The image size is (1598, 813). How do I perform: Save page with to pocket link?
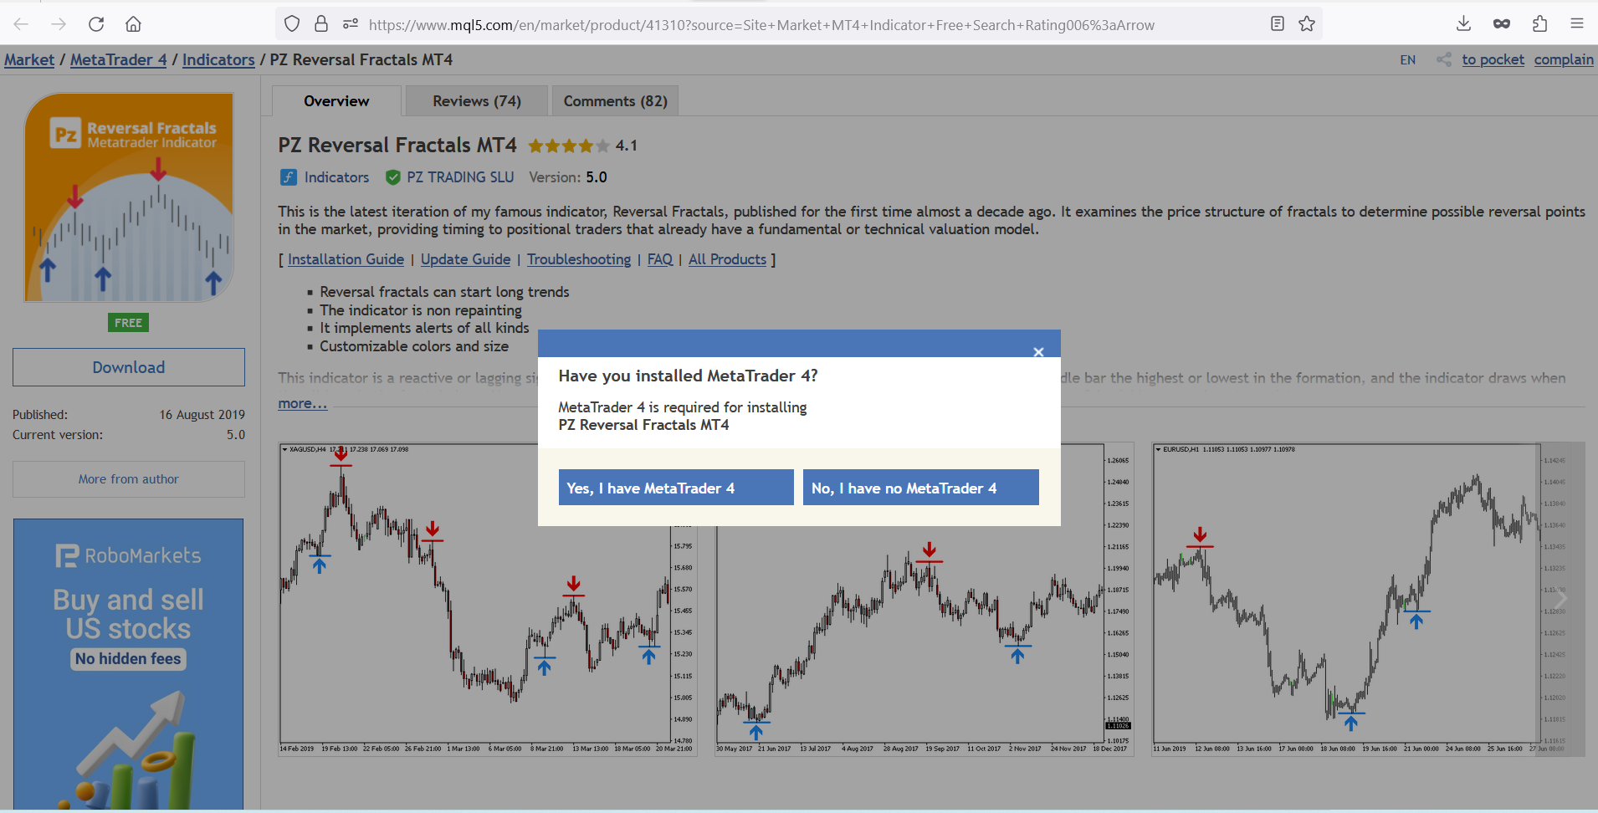click(1493, 59)
